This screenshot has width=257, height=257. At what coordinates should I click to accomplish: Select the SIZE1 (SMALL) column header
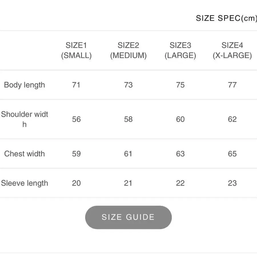coord(76,50)
